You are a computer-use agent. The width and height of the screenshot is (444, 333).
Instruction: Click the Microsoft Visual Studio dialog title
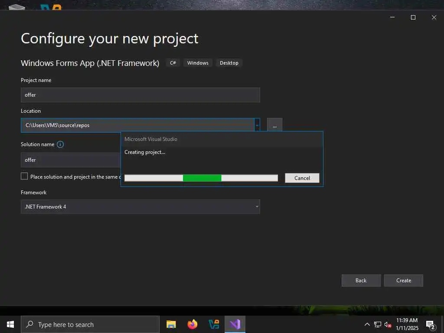tap(151, 139)
